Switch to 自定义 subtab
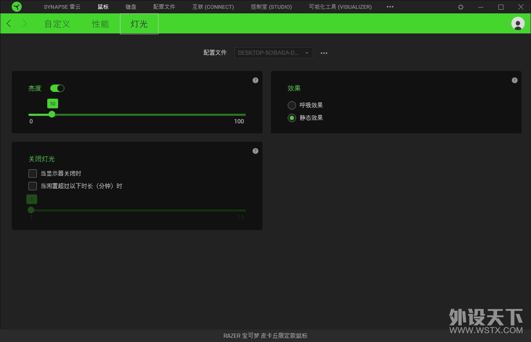Screen dimensions: 531x342 (x=58, y=24)
